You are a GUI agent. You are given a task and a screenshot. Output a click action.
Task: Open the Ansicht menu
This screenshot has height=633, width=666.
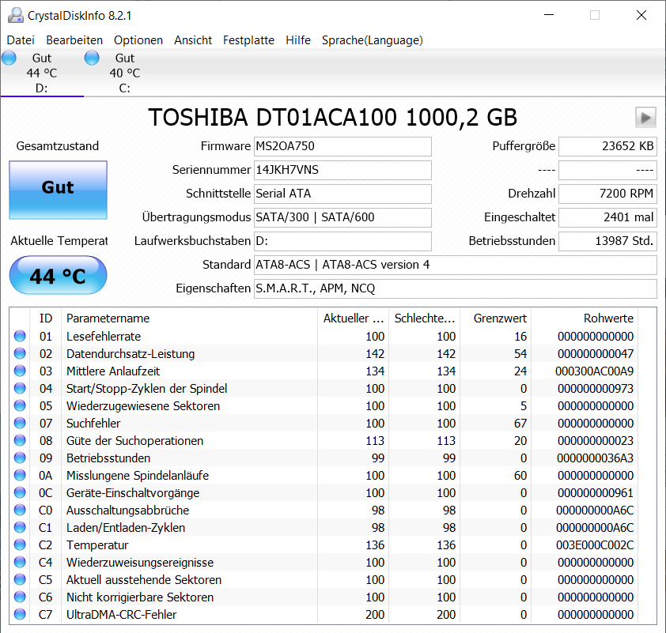coord(193,40)
